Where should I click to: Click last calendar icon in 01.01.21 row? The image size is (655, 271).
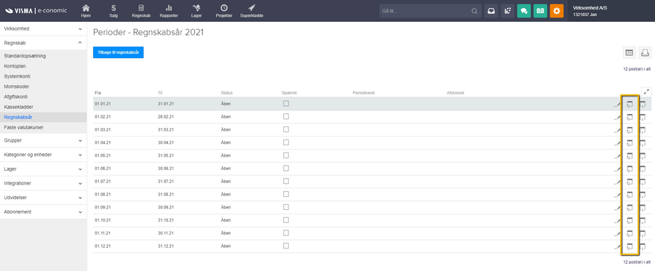point(643,104)
